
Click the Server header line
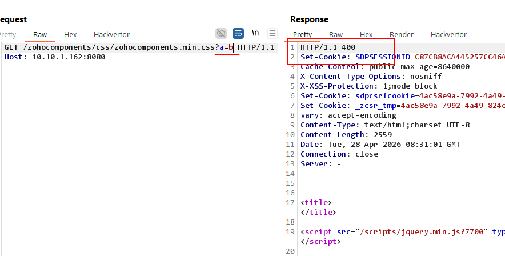click(321, 163)
